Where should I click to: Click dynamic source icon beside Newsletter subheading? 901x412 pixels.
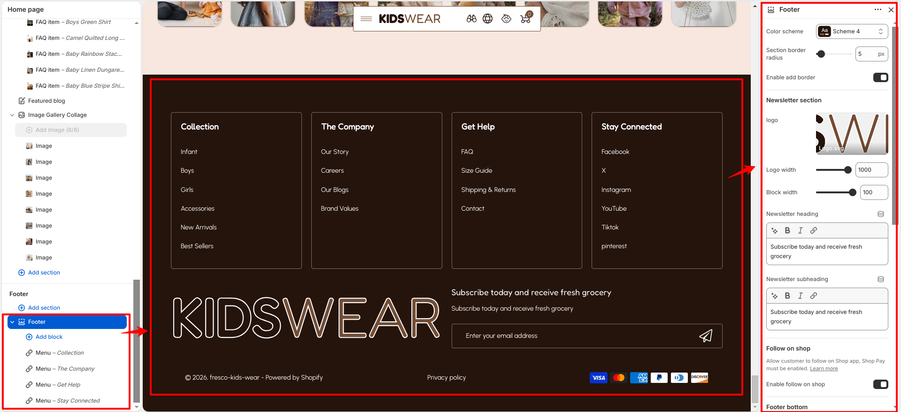pyautogui.click(x=881, y=279)
